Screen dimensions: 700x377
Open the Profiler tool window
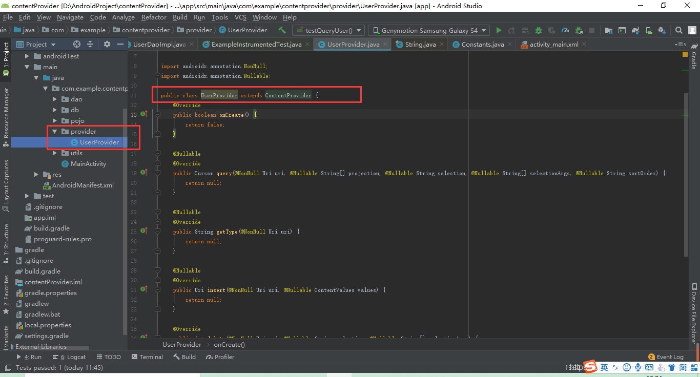[x=220, y=357]
